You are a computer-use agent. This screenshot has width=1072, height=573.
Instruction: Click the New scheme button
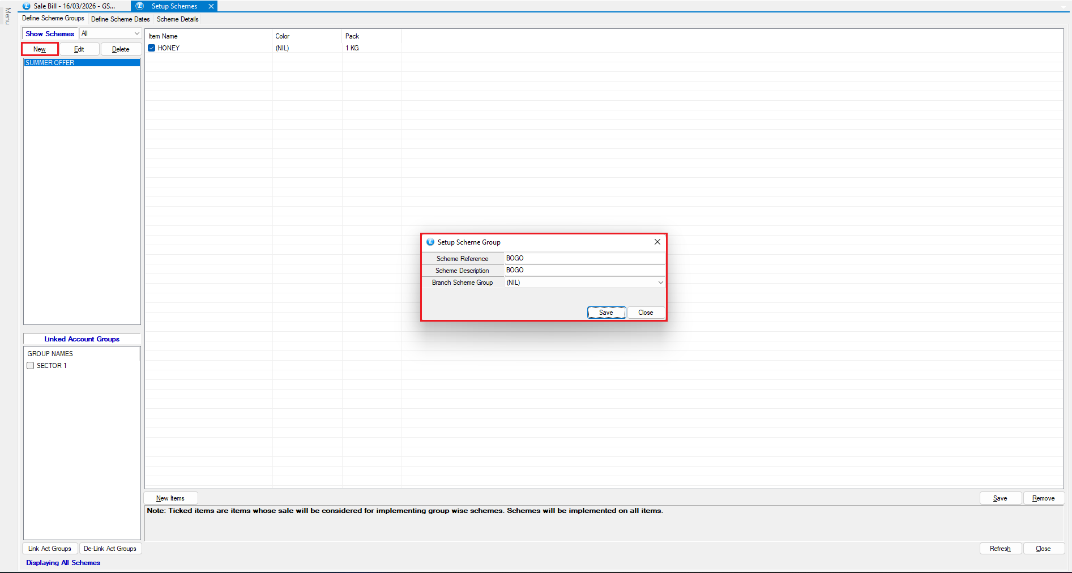click(40, 49)
